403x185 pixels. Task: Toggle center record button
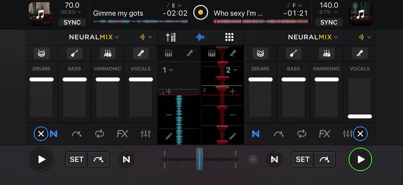click(201, 12)
